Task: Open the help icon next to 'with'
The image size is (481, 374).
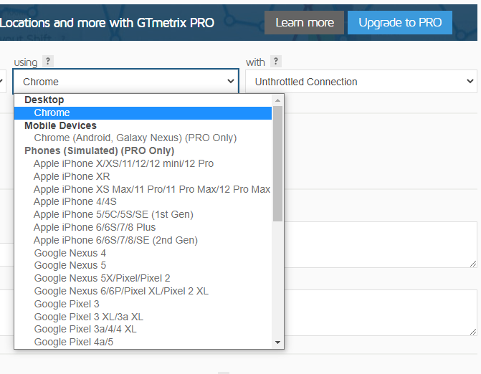Action: (x=276, y=62)
